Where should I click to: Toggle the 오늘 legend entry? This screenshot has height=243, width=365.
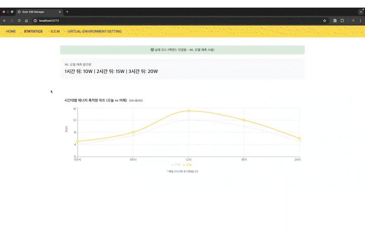coord(187,165)
